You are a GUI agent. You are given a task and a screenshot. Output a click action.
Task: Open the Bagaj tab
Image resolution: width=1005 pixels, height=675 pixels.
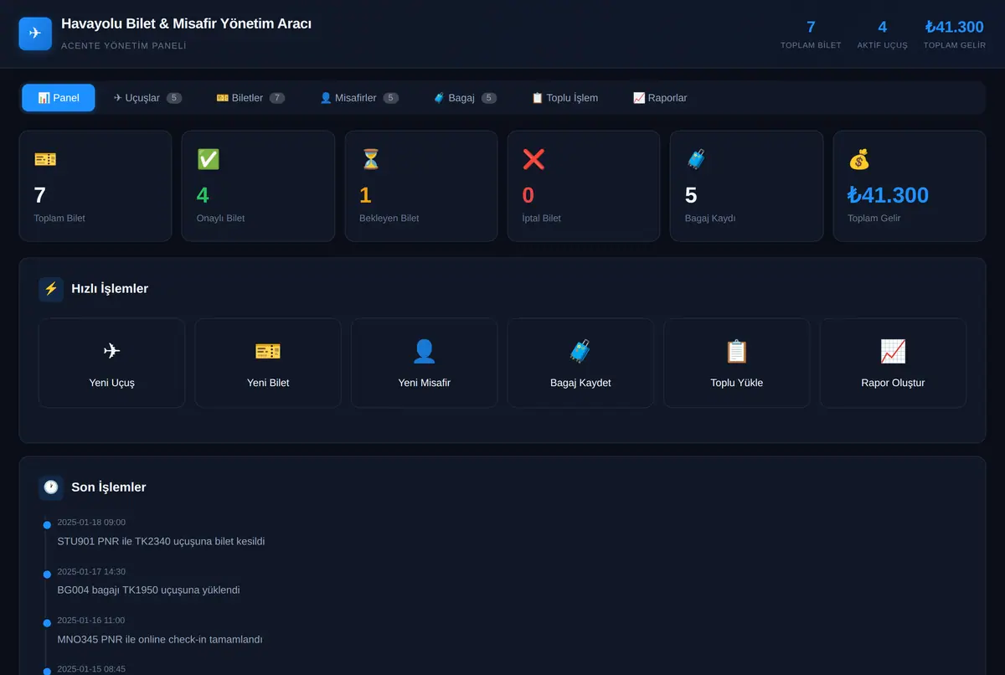click(465, 98)
